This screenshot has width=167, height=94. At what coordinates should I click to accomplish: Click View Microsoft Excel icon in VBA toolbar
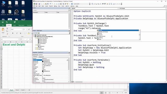click(x=34, y=4)
